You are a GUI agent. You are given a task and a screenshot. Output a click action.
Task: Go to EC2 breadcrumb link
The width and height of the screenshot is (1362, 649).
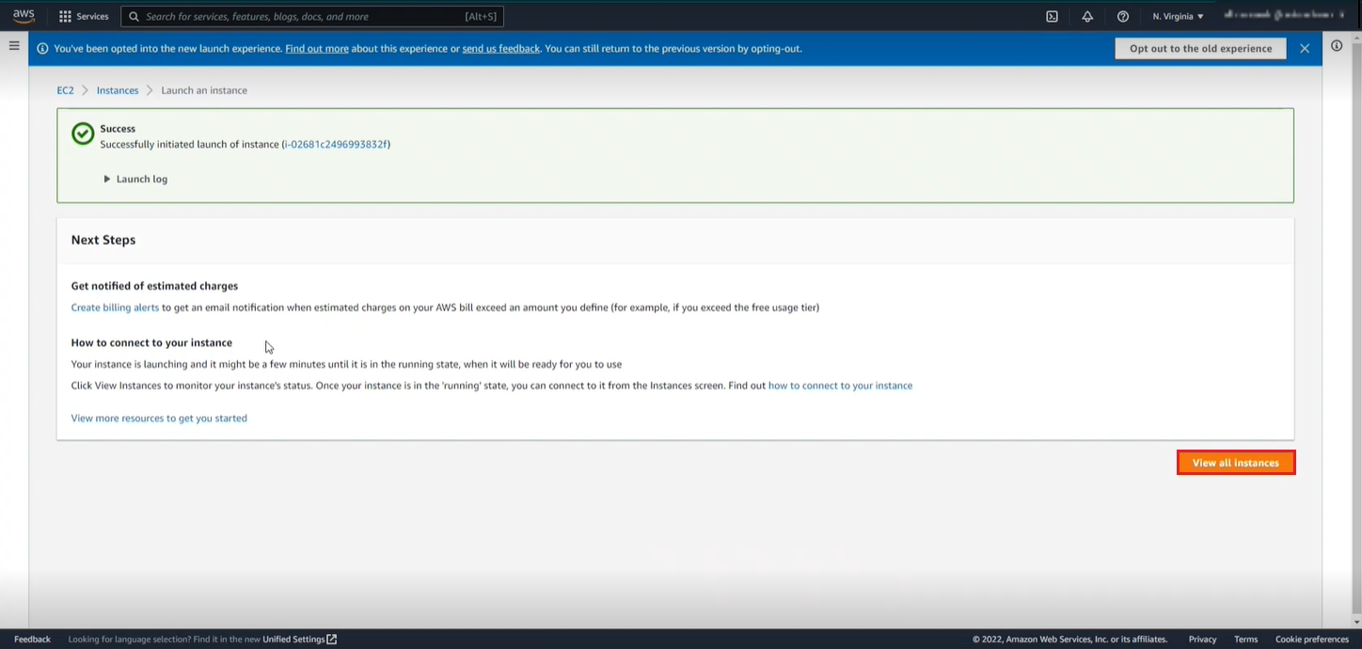pyautogui.click(x=65, y=90)
